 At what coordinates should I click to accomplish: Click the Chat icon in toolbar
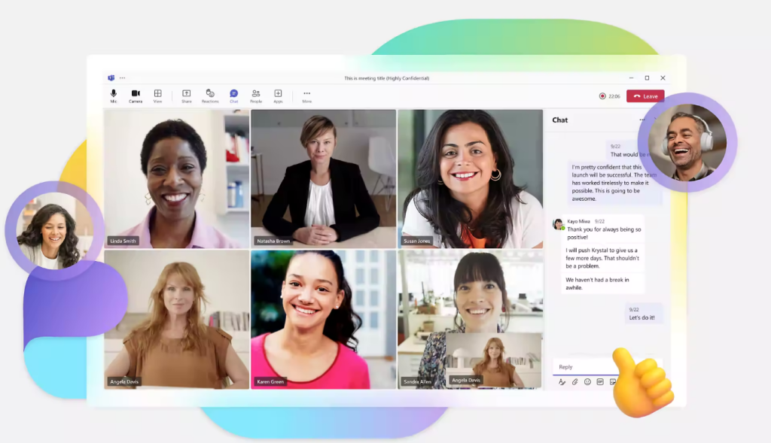(x=233, y=95)
